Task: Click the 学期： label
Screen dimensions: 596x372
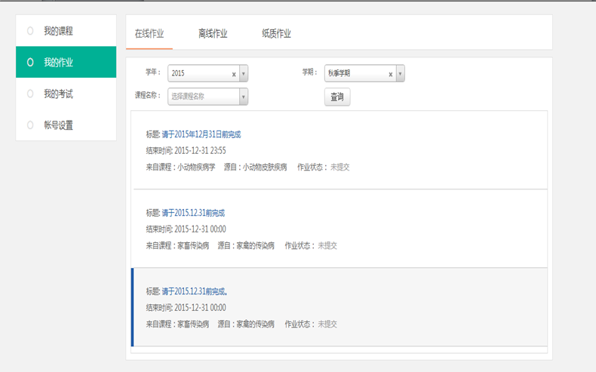Action: tap(310, 72)
